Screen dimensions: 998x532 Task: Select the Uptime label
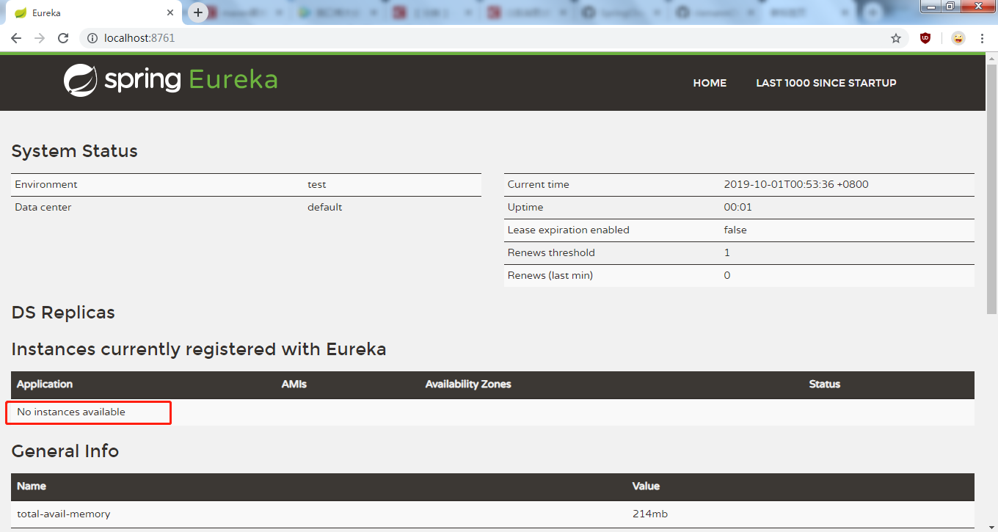coord(525,207)
